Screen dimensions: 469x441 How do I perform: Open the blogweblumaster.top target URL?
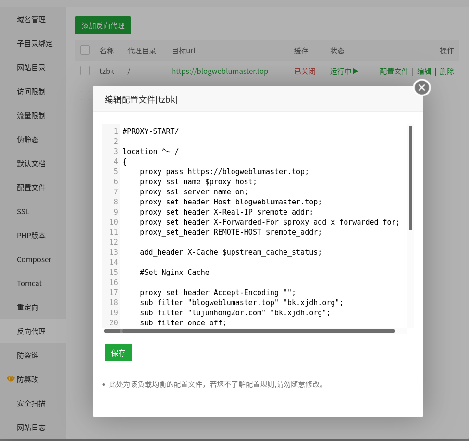click(220, 71)
